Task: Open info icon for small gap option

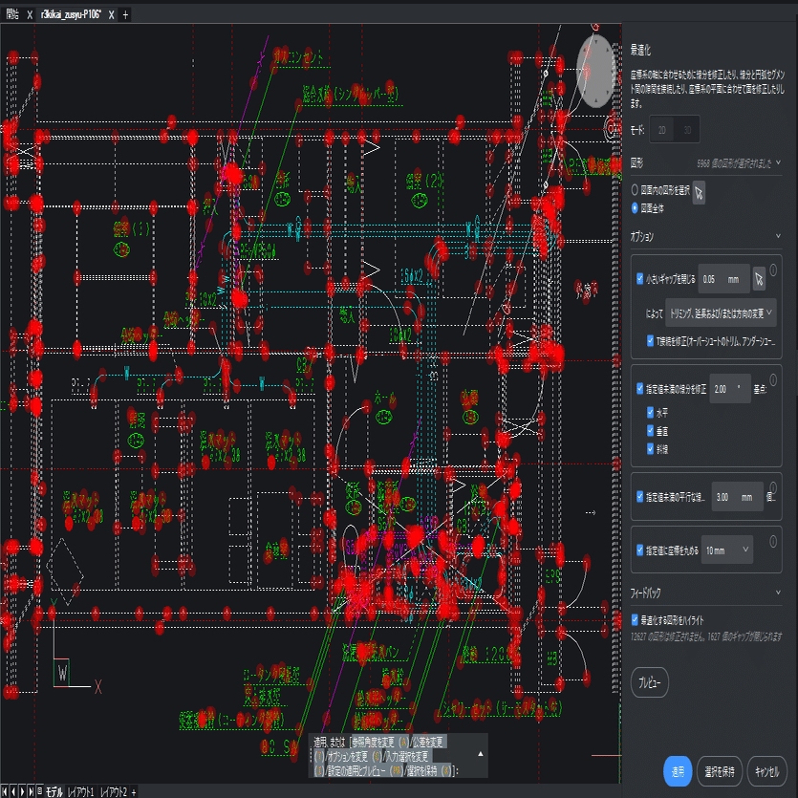Action: point(773,270)
